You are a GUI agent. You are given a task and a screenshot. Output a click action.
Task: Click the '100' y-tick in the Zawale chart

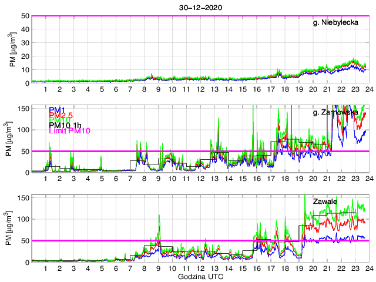(23, 219)
